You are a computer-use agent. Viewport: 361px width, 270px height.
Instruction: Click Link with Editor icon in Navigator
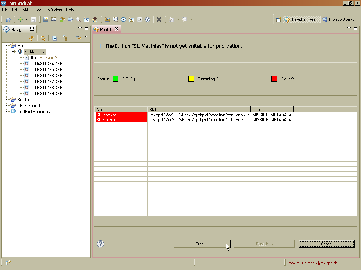[43, 38]
